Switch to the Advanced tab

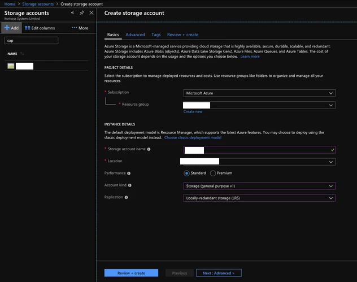pyautogui.click(x=135, y=34)
